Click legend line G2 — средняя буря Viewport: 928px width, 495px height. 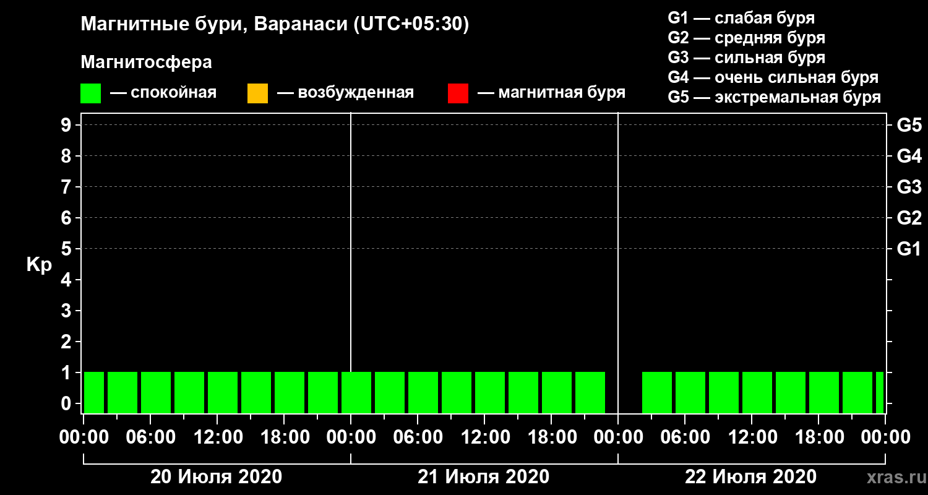point(746,38)
